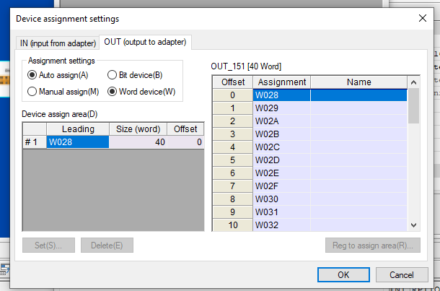Select assignment cell W032
This screenshot has width=440, height=291.
pos(282,225)
